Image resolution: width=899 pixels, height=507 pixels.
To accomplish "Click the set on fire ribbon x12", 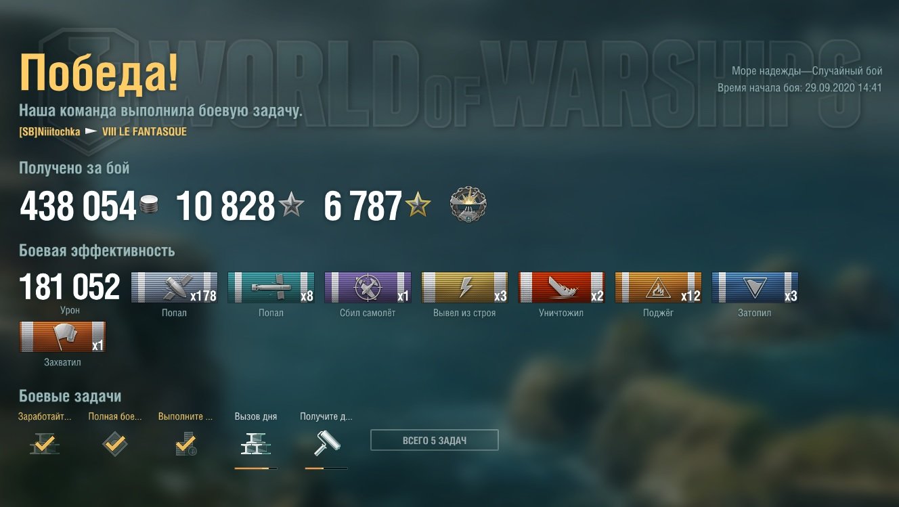I will 658,288.
